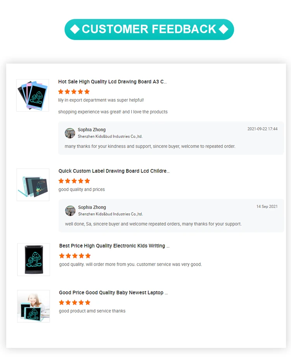Image resolution: width=291 pixels, height=358 pixels.
Task: Open Hot Sale High Quality Lcd Drawing Board title
Action: [113, 82]
